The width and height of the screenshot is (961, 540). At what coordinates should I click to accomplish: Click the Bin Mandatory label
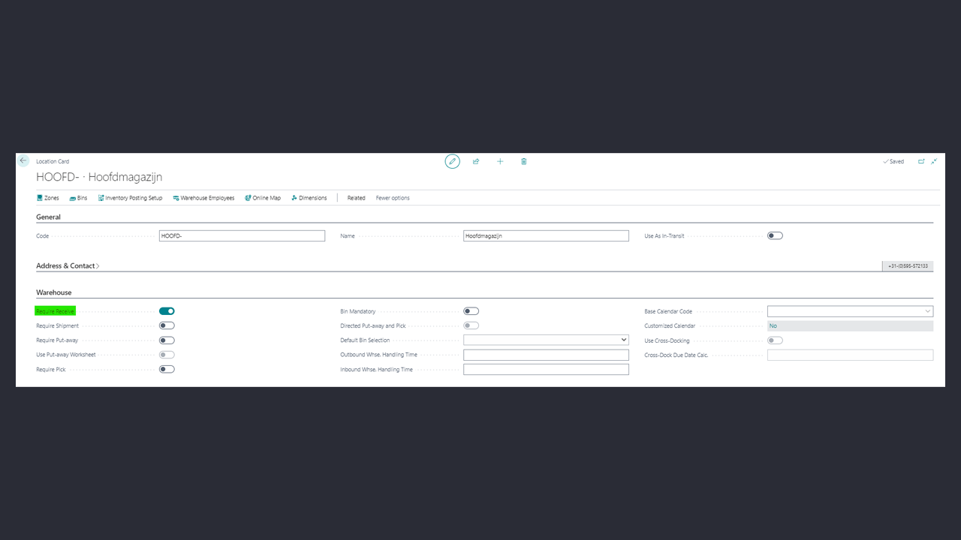(358, 311)
